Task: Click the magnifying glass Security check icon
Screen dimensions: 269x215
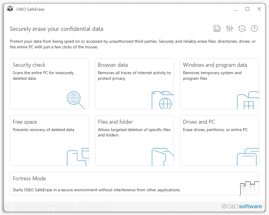Action: pyautogui.click(x=76, y=100)
